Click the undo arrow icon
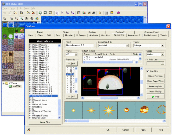The width and height of the screenshot is (172, 135). 5,19
